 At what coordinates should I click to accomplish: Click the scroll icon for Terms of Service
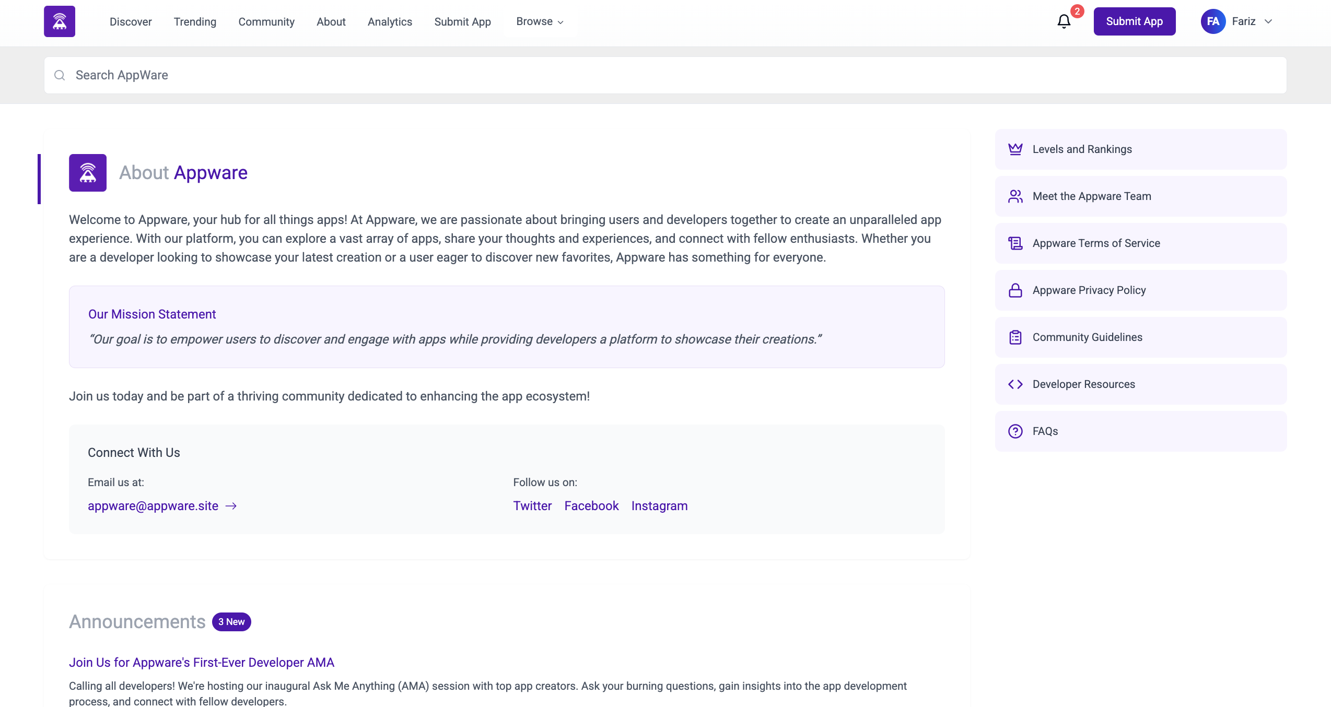pos(1015,243)
